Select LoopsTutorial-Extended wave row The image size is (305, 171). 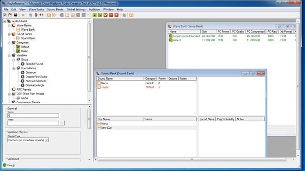point(232,36)
